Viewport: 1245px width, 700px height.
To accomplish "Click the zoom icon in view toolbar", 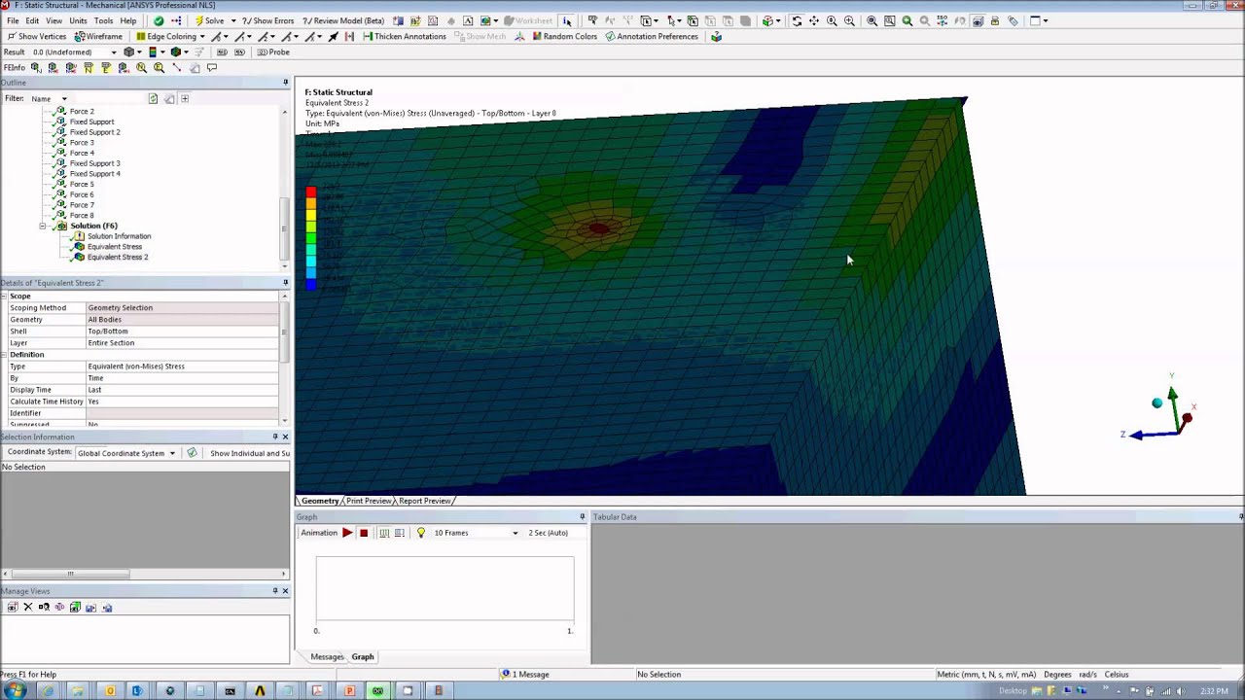I will pos(832,20).
